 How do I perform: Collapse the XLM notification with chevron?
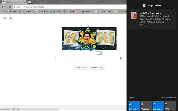point(173,14)
